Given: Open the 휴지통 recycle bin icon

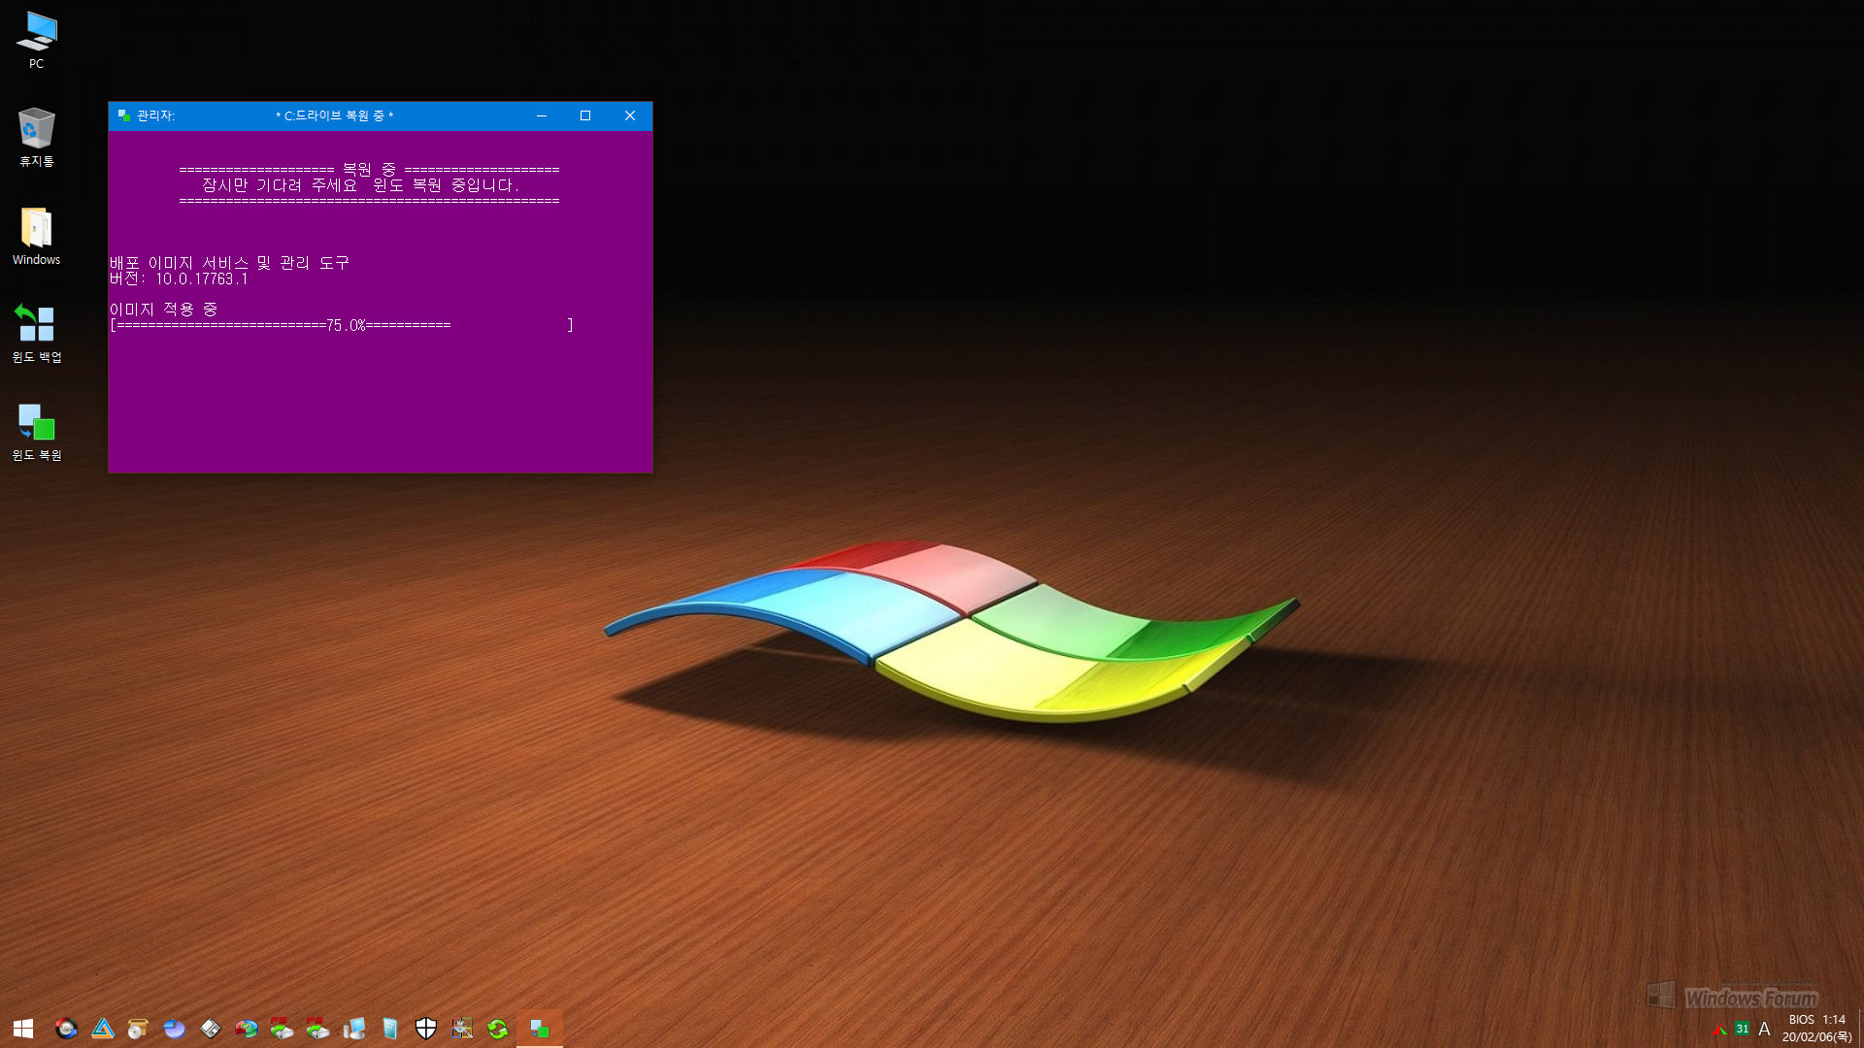Looking at the screenshot, I should click(36, 137).
